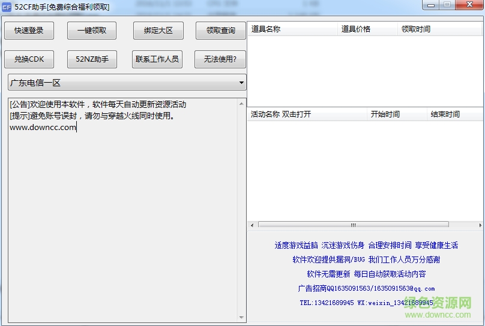Click the 兑换CDK button

[29, 59]
